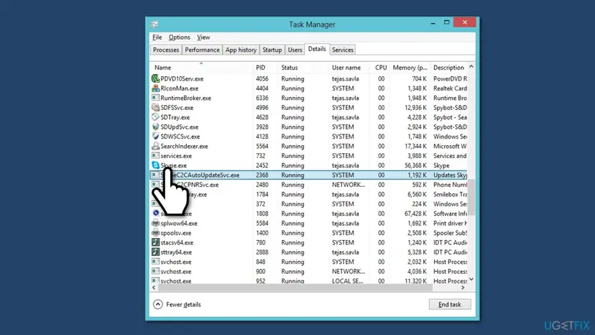
Task: Click the horizontal scrollbar left arrow
Action: pos(154,288)
